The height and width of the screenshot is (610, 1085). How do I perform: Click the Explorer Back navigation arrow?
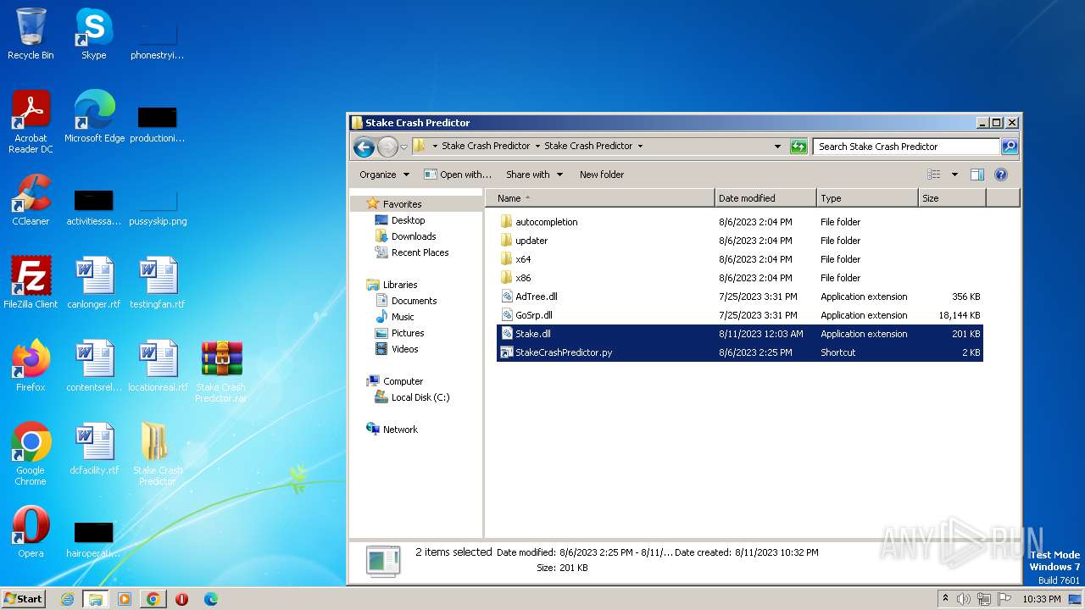[364, 147]
